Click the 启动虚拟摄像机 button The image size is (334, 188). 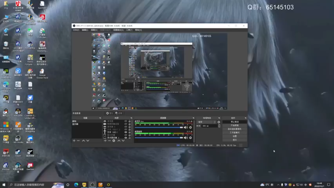click(x=235, y=129)
